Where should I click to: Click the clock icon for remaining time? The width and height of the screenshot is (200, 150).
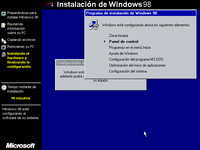tap(4, 87)
